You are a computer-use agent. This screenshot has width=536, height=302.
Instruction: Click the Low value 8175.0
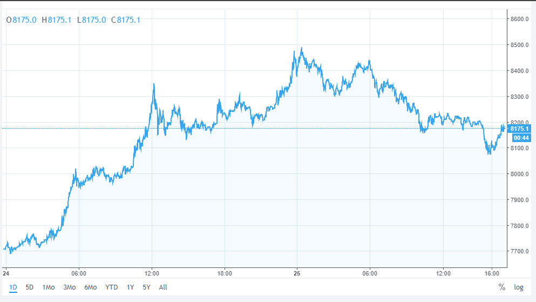point(94,20)
